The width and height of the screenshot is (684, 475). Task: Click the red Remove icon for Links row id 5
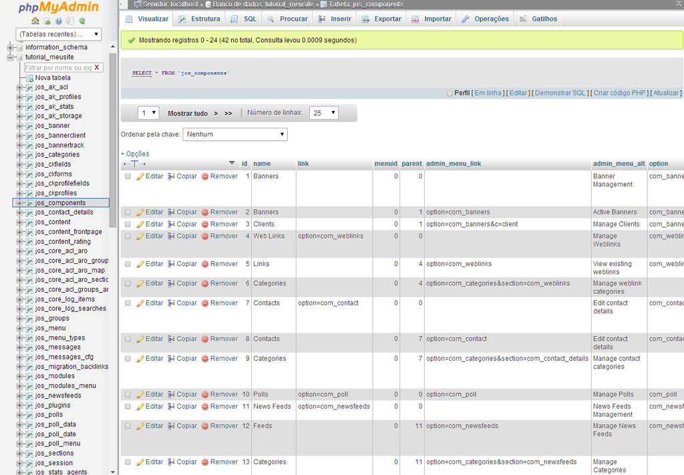[205, 265]
